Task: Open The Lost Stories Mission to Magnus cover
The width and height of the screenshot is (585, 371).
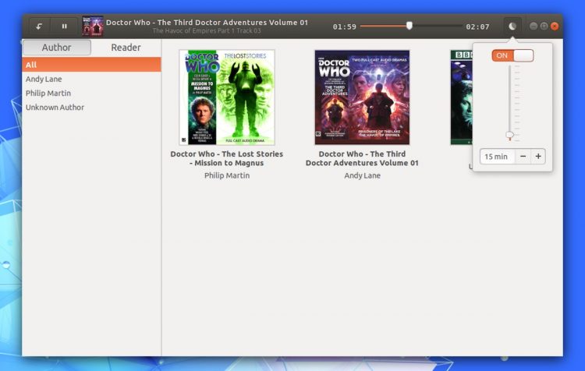Action: point(227,97)
